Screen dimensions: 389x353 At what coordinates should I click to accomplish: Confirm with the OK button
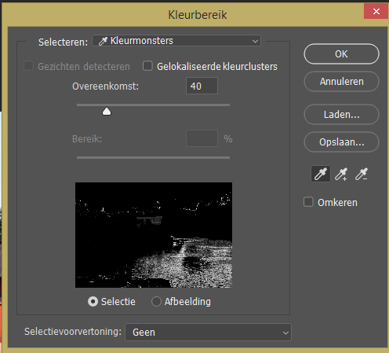click(x=341, y=54)
